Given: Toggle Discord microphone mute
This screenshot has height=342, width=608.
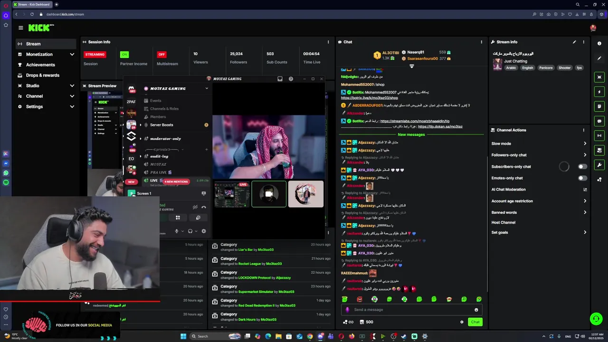Looking at the screenshot, I should point(177,231).
